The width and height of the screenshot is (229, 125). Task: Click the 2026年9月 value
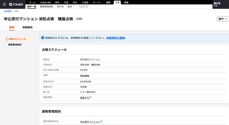[x=85, y=82]
